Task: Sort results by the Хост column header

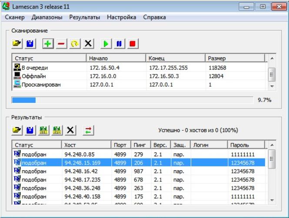Action: 86,145
